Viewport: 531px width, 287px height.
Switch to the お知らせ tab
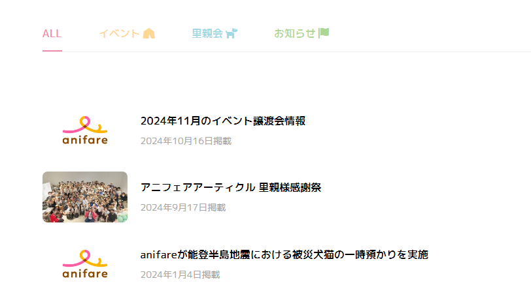301,33
